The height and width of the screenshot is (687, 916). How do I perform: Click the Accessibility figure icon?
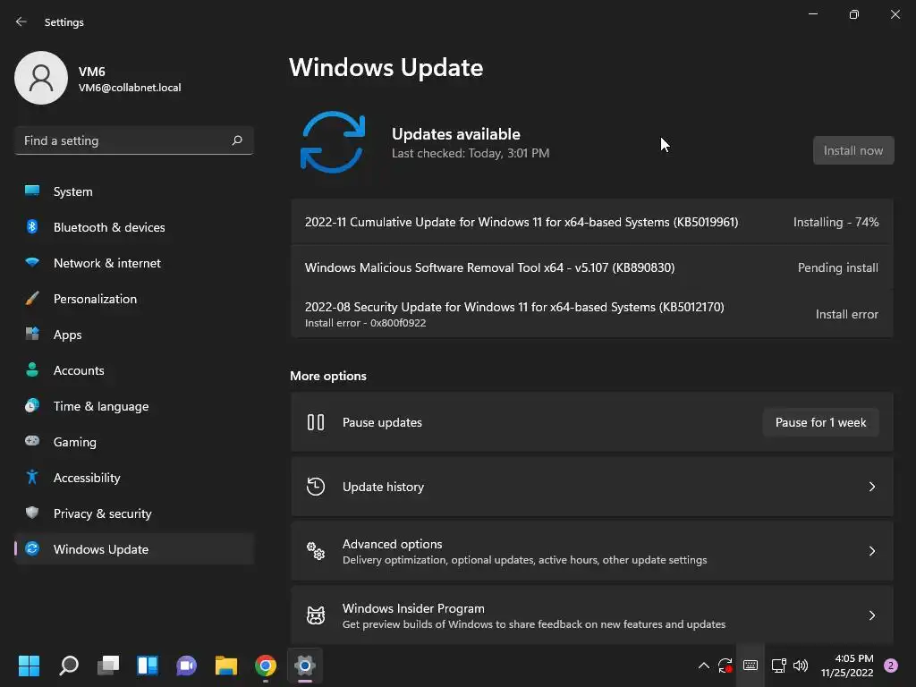tap(32, 478)
